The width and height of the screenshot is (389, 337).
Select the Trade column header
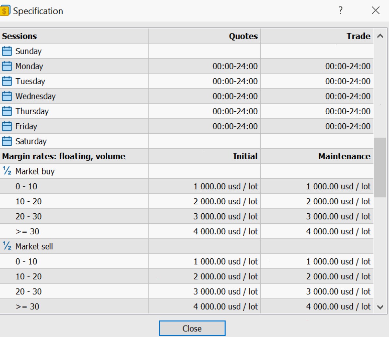317,36
